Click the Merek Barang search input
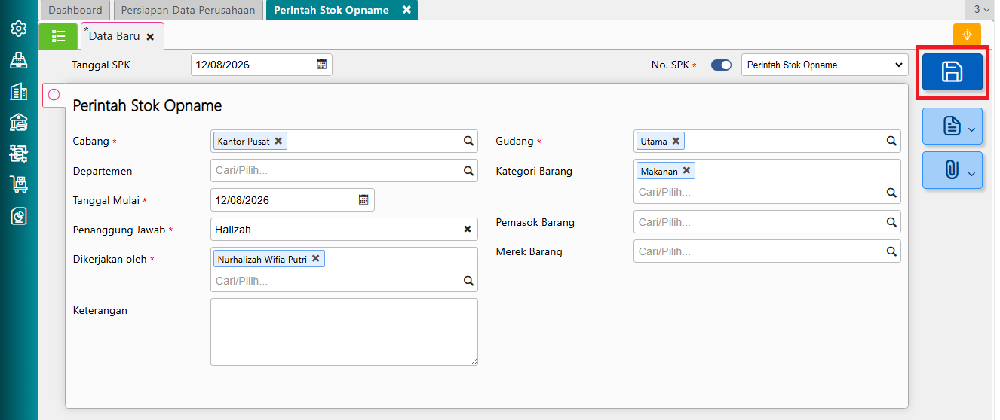This screenshot has width=1000, height=420. 767,251
